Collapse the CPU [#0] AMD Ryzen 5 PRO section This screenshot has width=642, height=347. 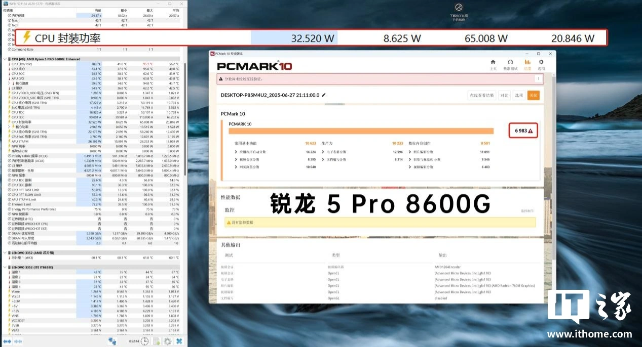click(5, 59)
